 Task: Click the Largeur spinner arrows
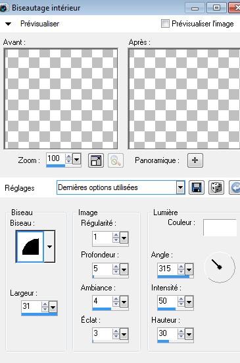coord(45,307)
